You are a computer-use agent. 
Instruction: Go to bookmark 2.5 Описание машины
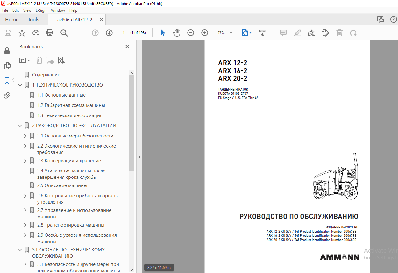pos(62,185)
